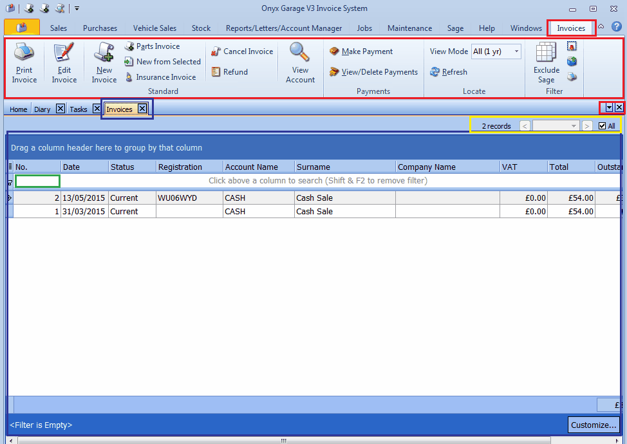Viewport: 627px width, 444px height.
Task: Go to previous records page
Action: pyautogui.click(x=525, y=126)
